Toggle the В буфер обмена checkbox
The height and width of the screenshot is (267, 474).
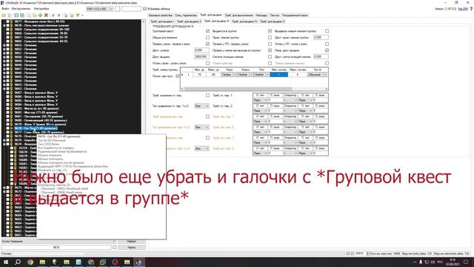point(145,9)
